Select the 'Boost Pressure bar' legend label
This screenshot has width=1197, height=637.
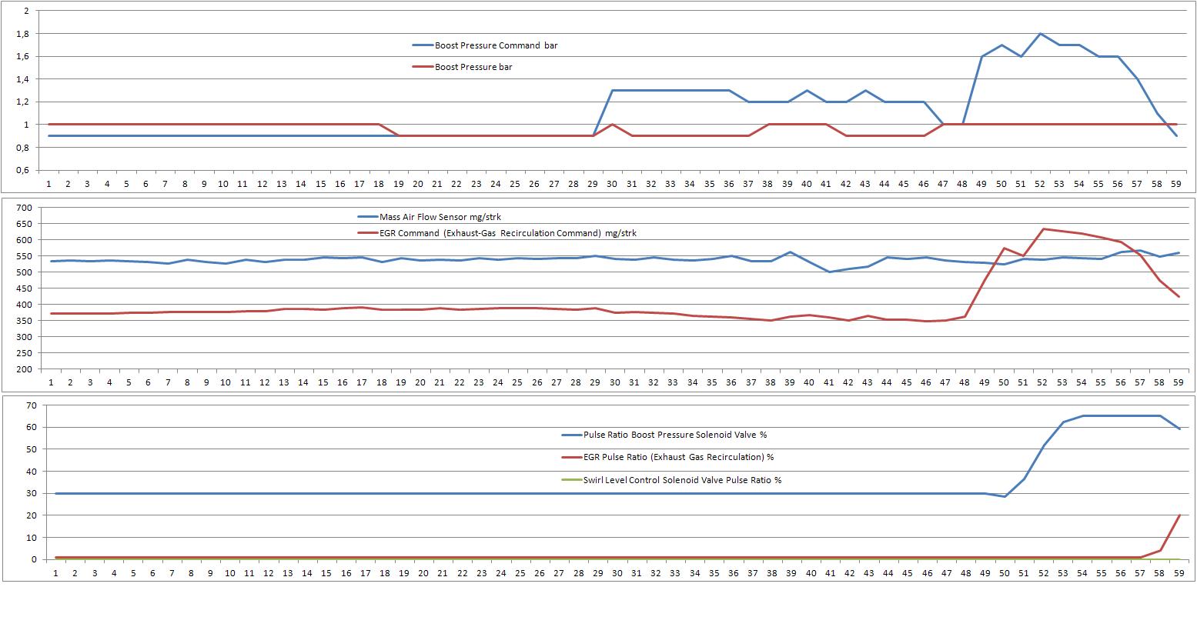[x=473, y=67]
